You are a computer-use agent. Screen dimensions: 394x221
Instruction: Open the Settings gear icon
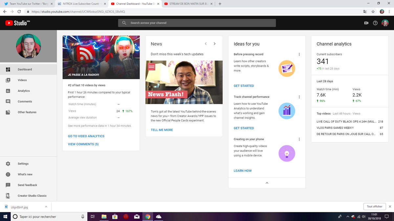point(8,164)
